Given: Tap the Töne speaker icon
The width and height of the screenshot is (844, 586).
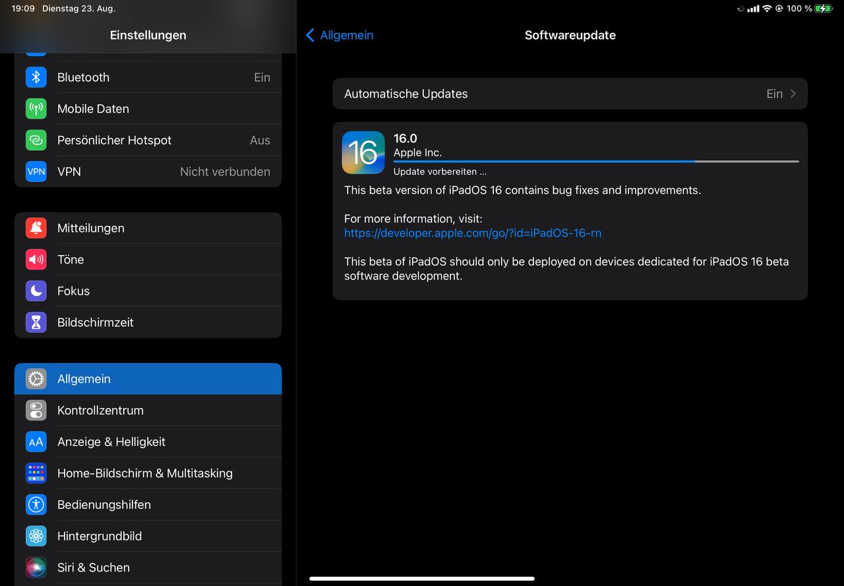Looking at the screenshot, I should pyautogui.click(x=36, y=260).
